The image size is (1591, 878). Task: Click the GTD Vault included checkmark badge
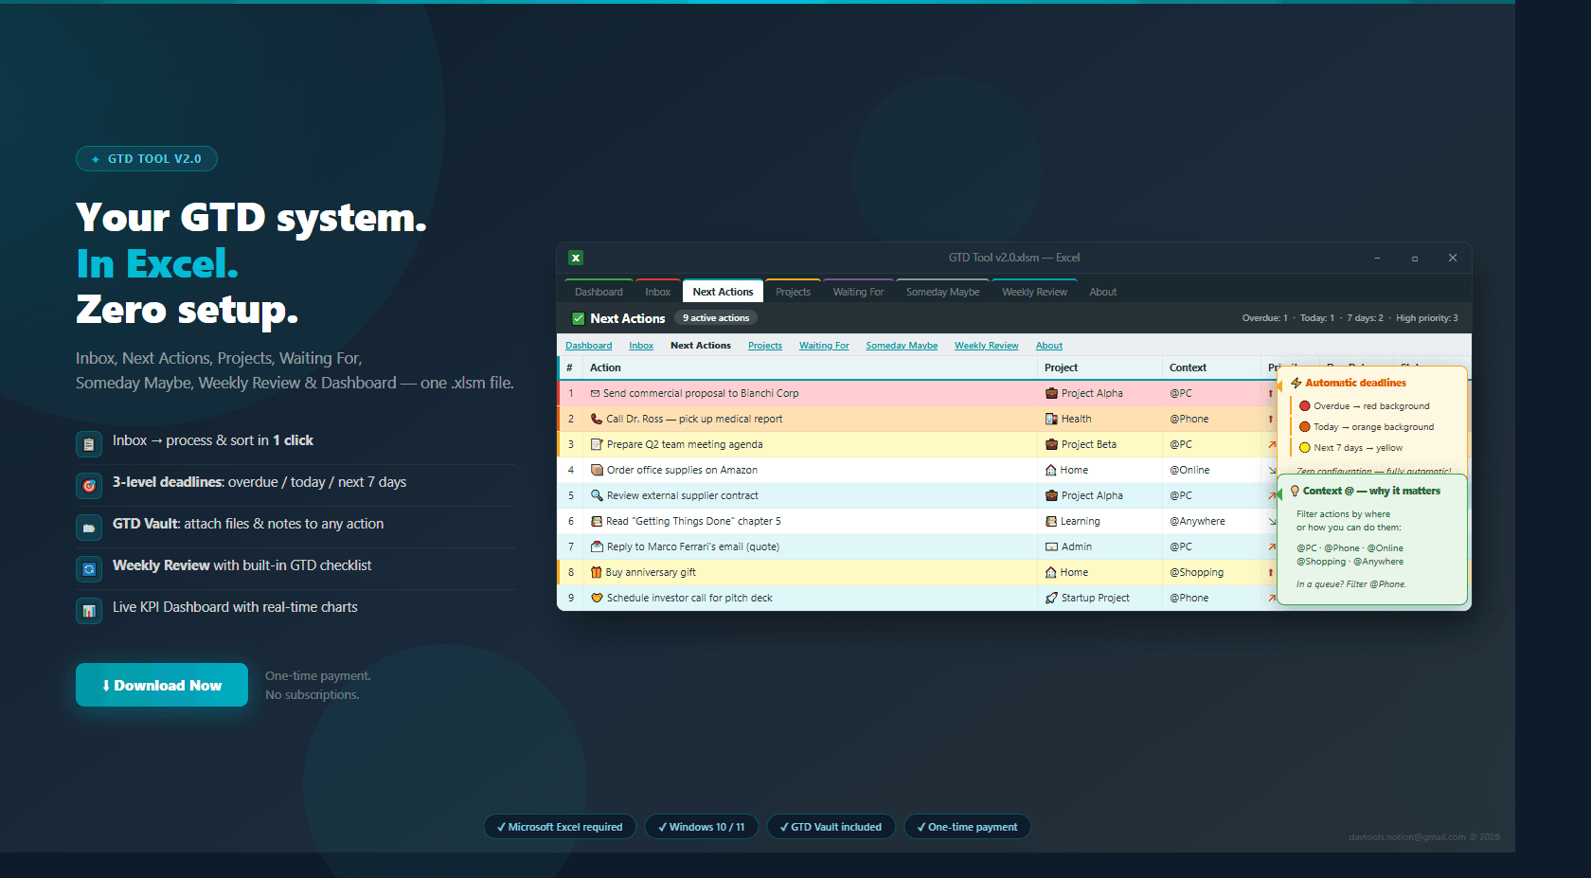coord(784,826)
